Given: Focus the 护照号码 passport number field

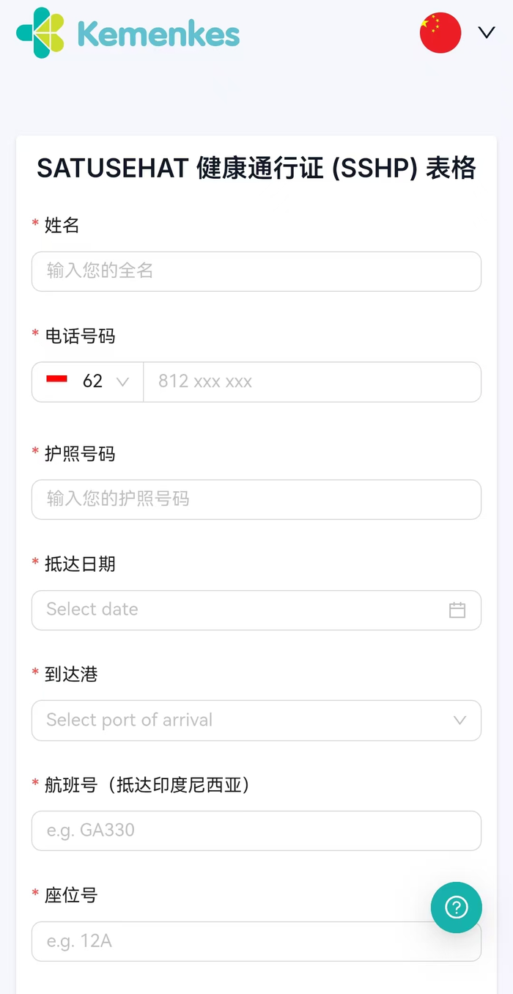Looking at the screenshot, I should pos(256,499).
